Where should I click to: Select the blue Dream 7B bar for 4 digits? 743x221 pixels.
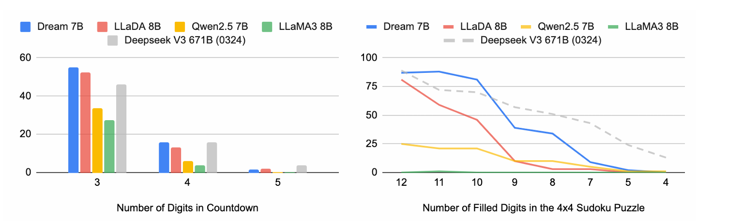point(164,158)
